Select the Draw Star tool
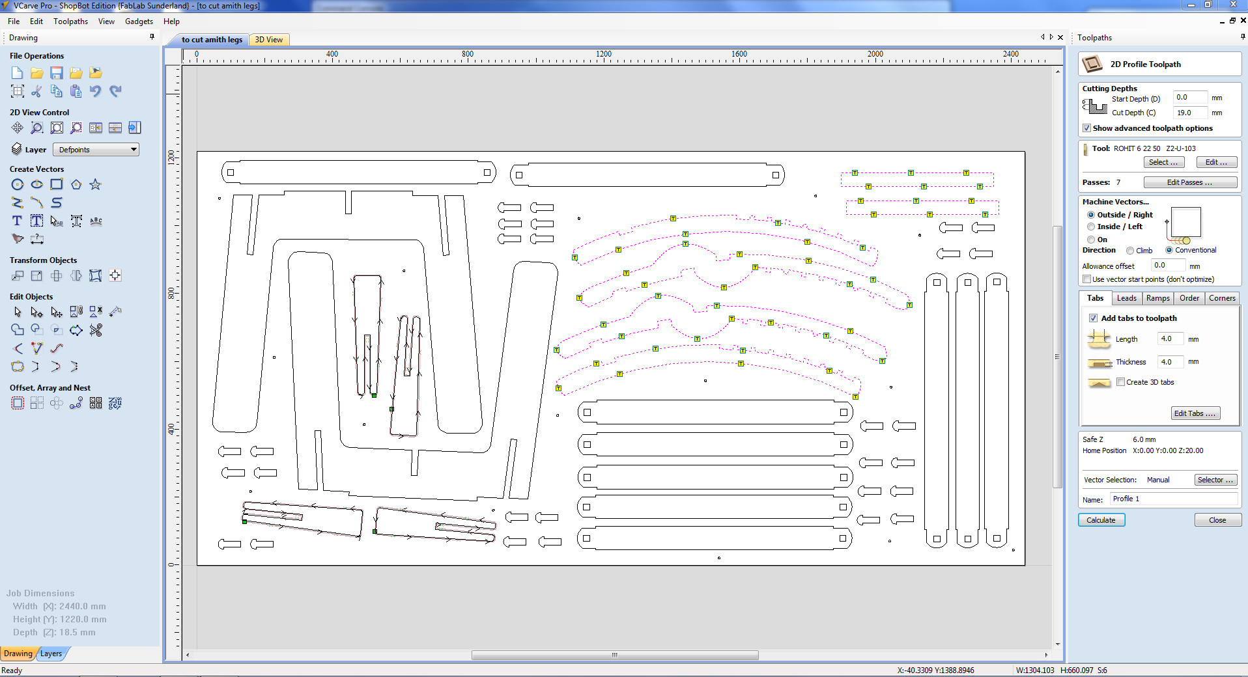This screenshot has height=677, width=1248. (x=96, y=184)
